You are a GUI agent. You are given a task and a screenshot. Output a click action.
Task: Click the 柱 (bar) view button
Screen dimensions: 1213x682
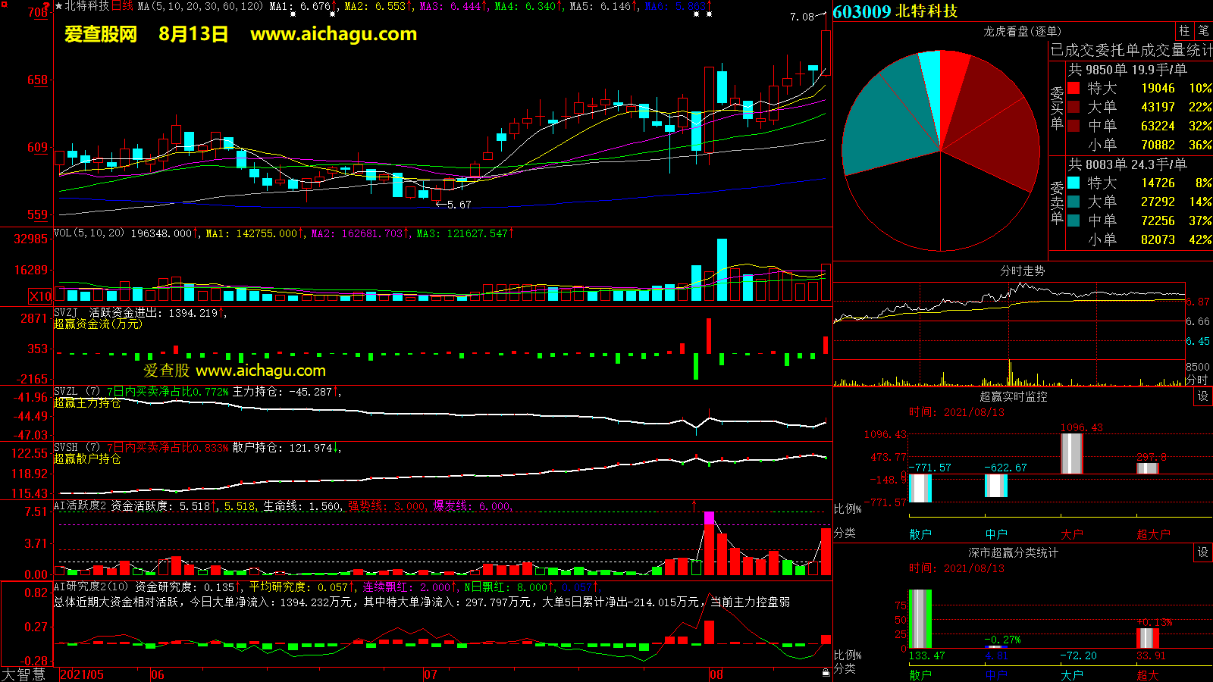1184,31
